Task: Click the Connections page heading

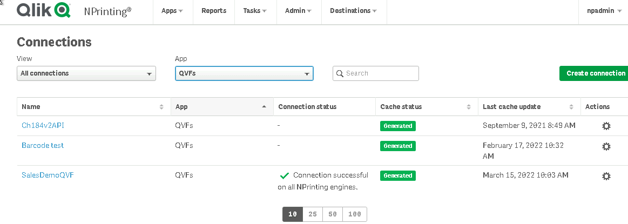Action: click(x=54, y=42)
